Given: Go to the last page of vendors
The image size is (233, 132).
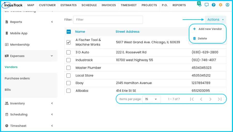Looking at the screenshot, I should [x=220, y=99].
